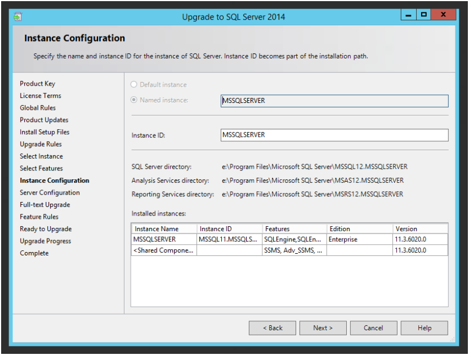Screen dimensions: 469x355
Task: Select the Upgrade Progress step
Action: 46,241
